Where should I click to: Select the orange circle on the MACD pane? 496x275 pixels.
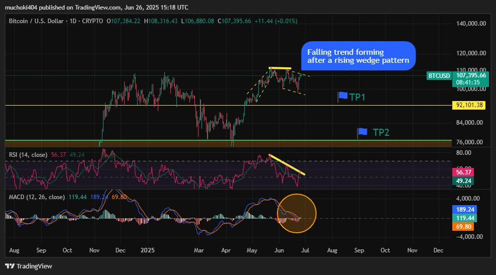(296, 213)
